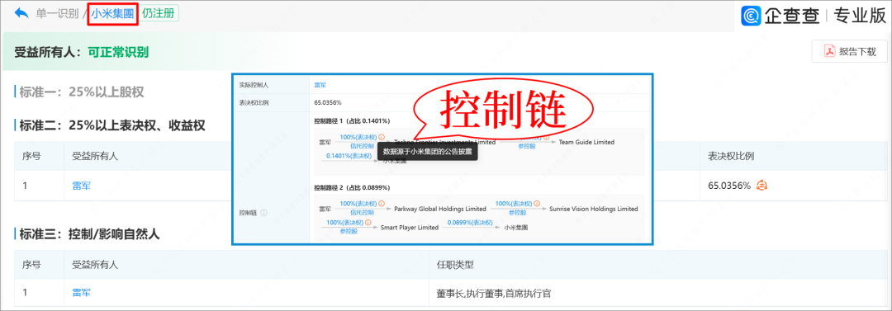Screen dimensions: 892x311
Task: Open the 小米集團 company link in breadcrumb
Action: tap(112, 13)
